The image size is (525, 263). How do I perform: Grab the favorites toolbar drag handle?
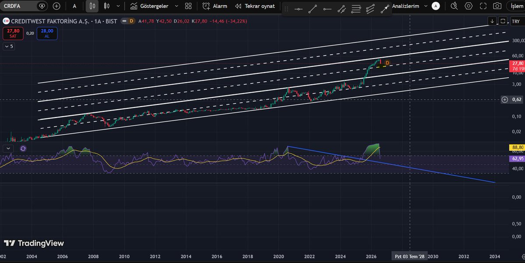[286, 9]
